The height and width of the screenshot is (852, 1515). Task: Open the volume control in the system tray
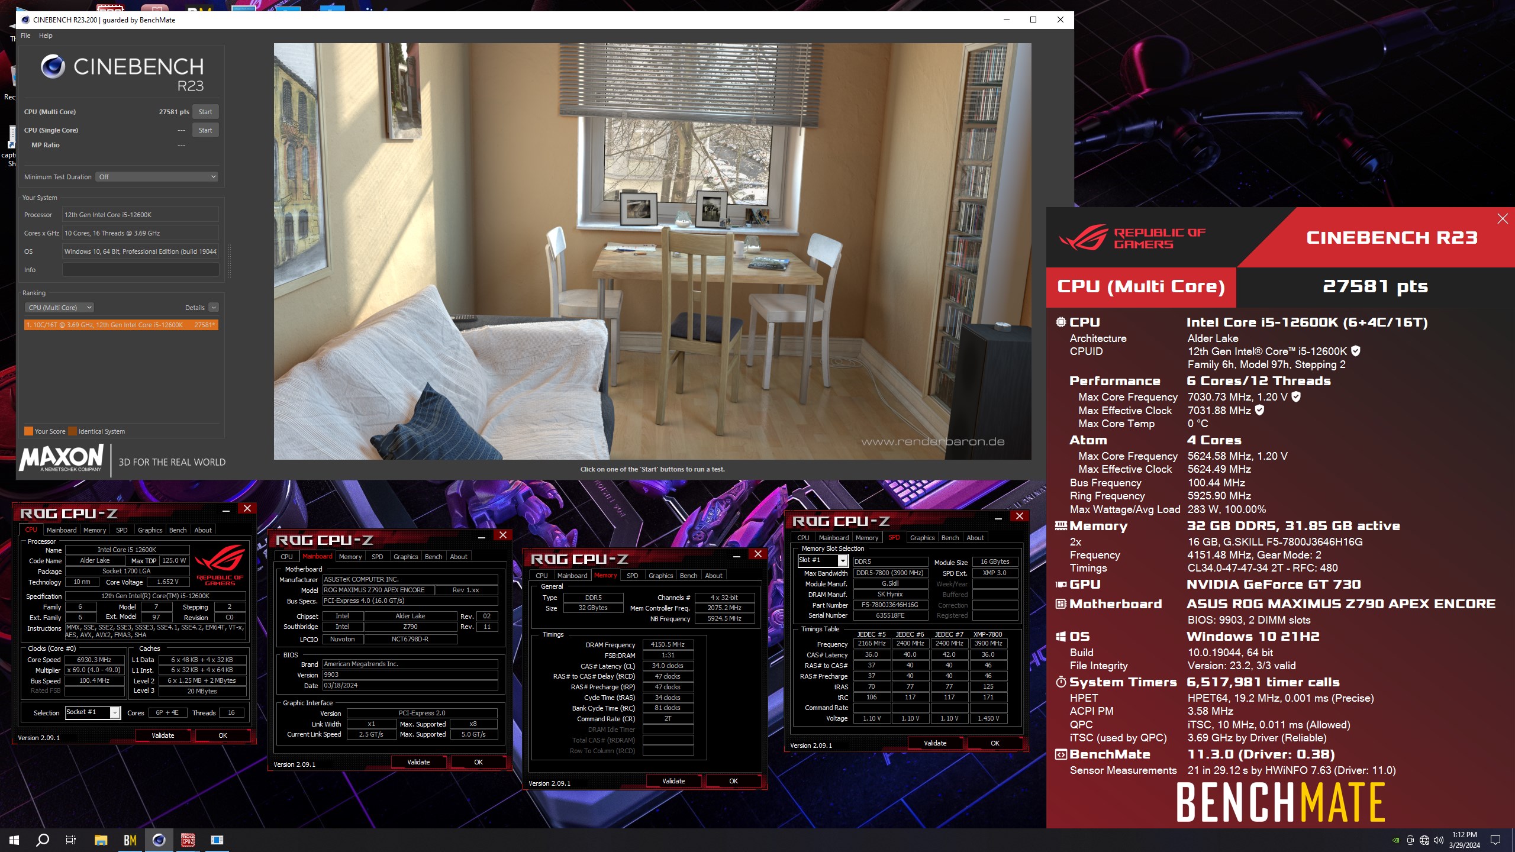click(x=1438, y=840)
